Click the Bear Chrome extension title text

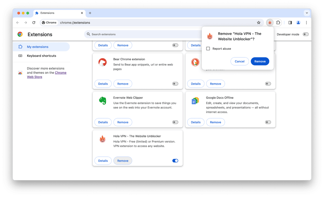pyautogui.click(x=129, y=59)
